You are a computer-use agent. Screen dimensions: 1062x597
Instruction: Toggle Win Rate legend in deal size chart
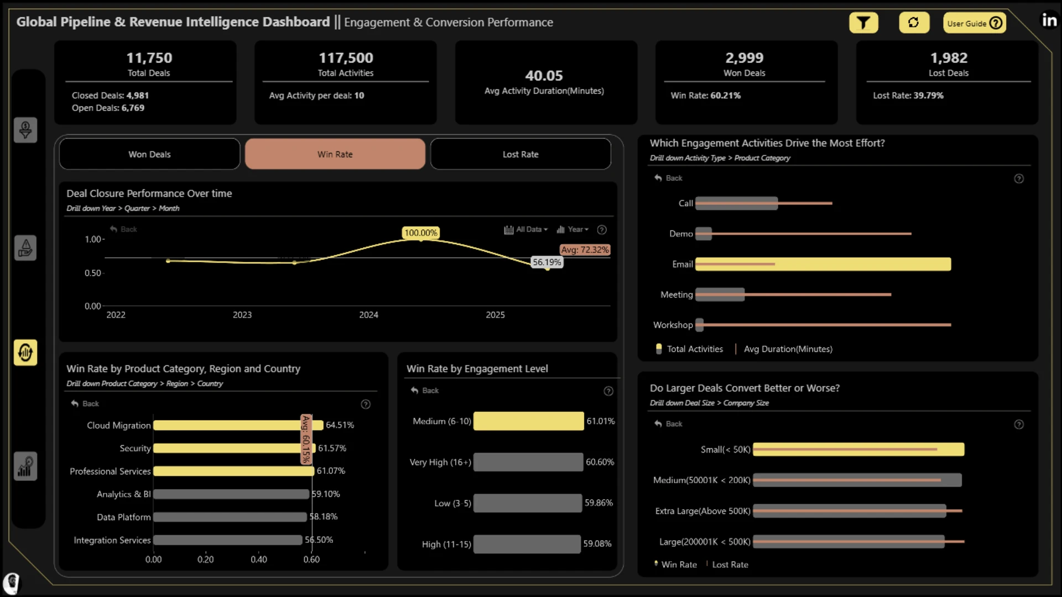point(675,564)
